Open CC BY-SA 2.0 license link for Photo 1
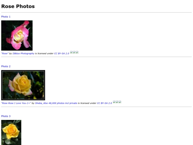The width and height of the screenshot is (193, 145). pos(61,53)
